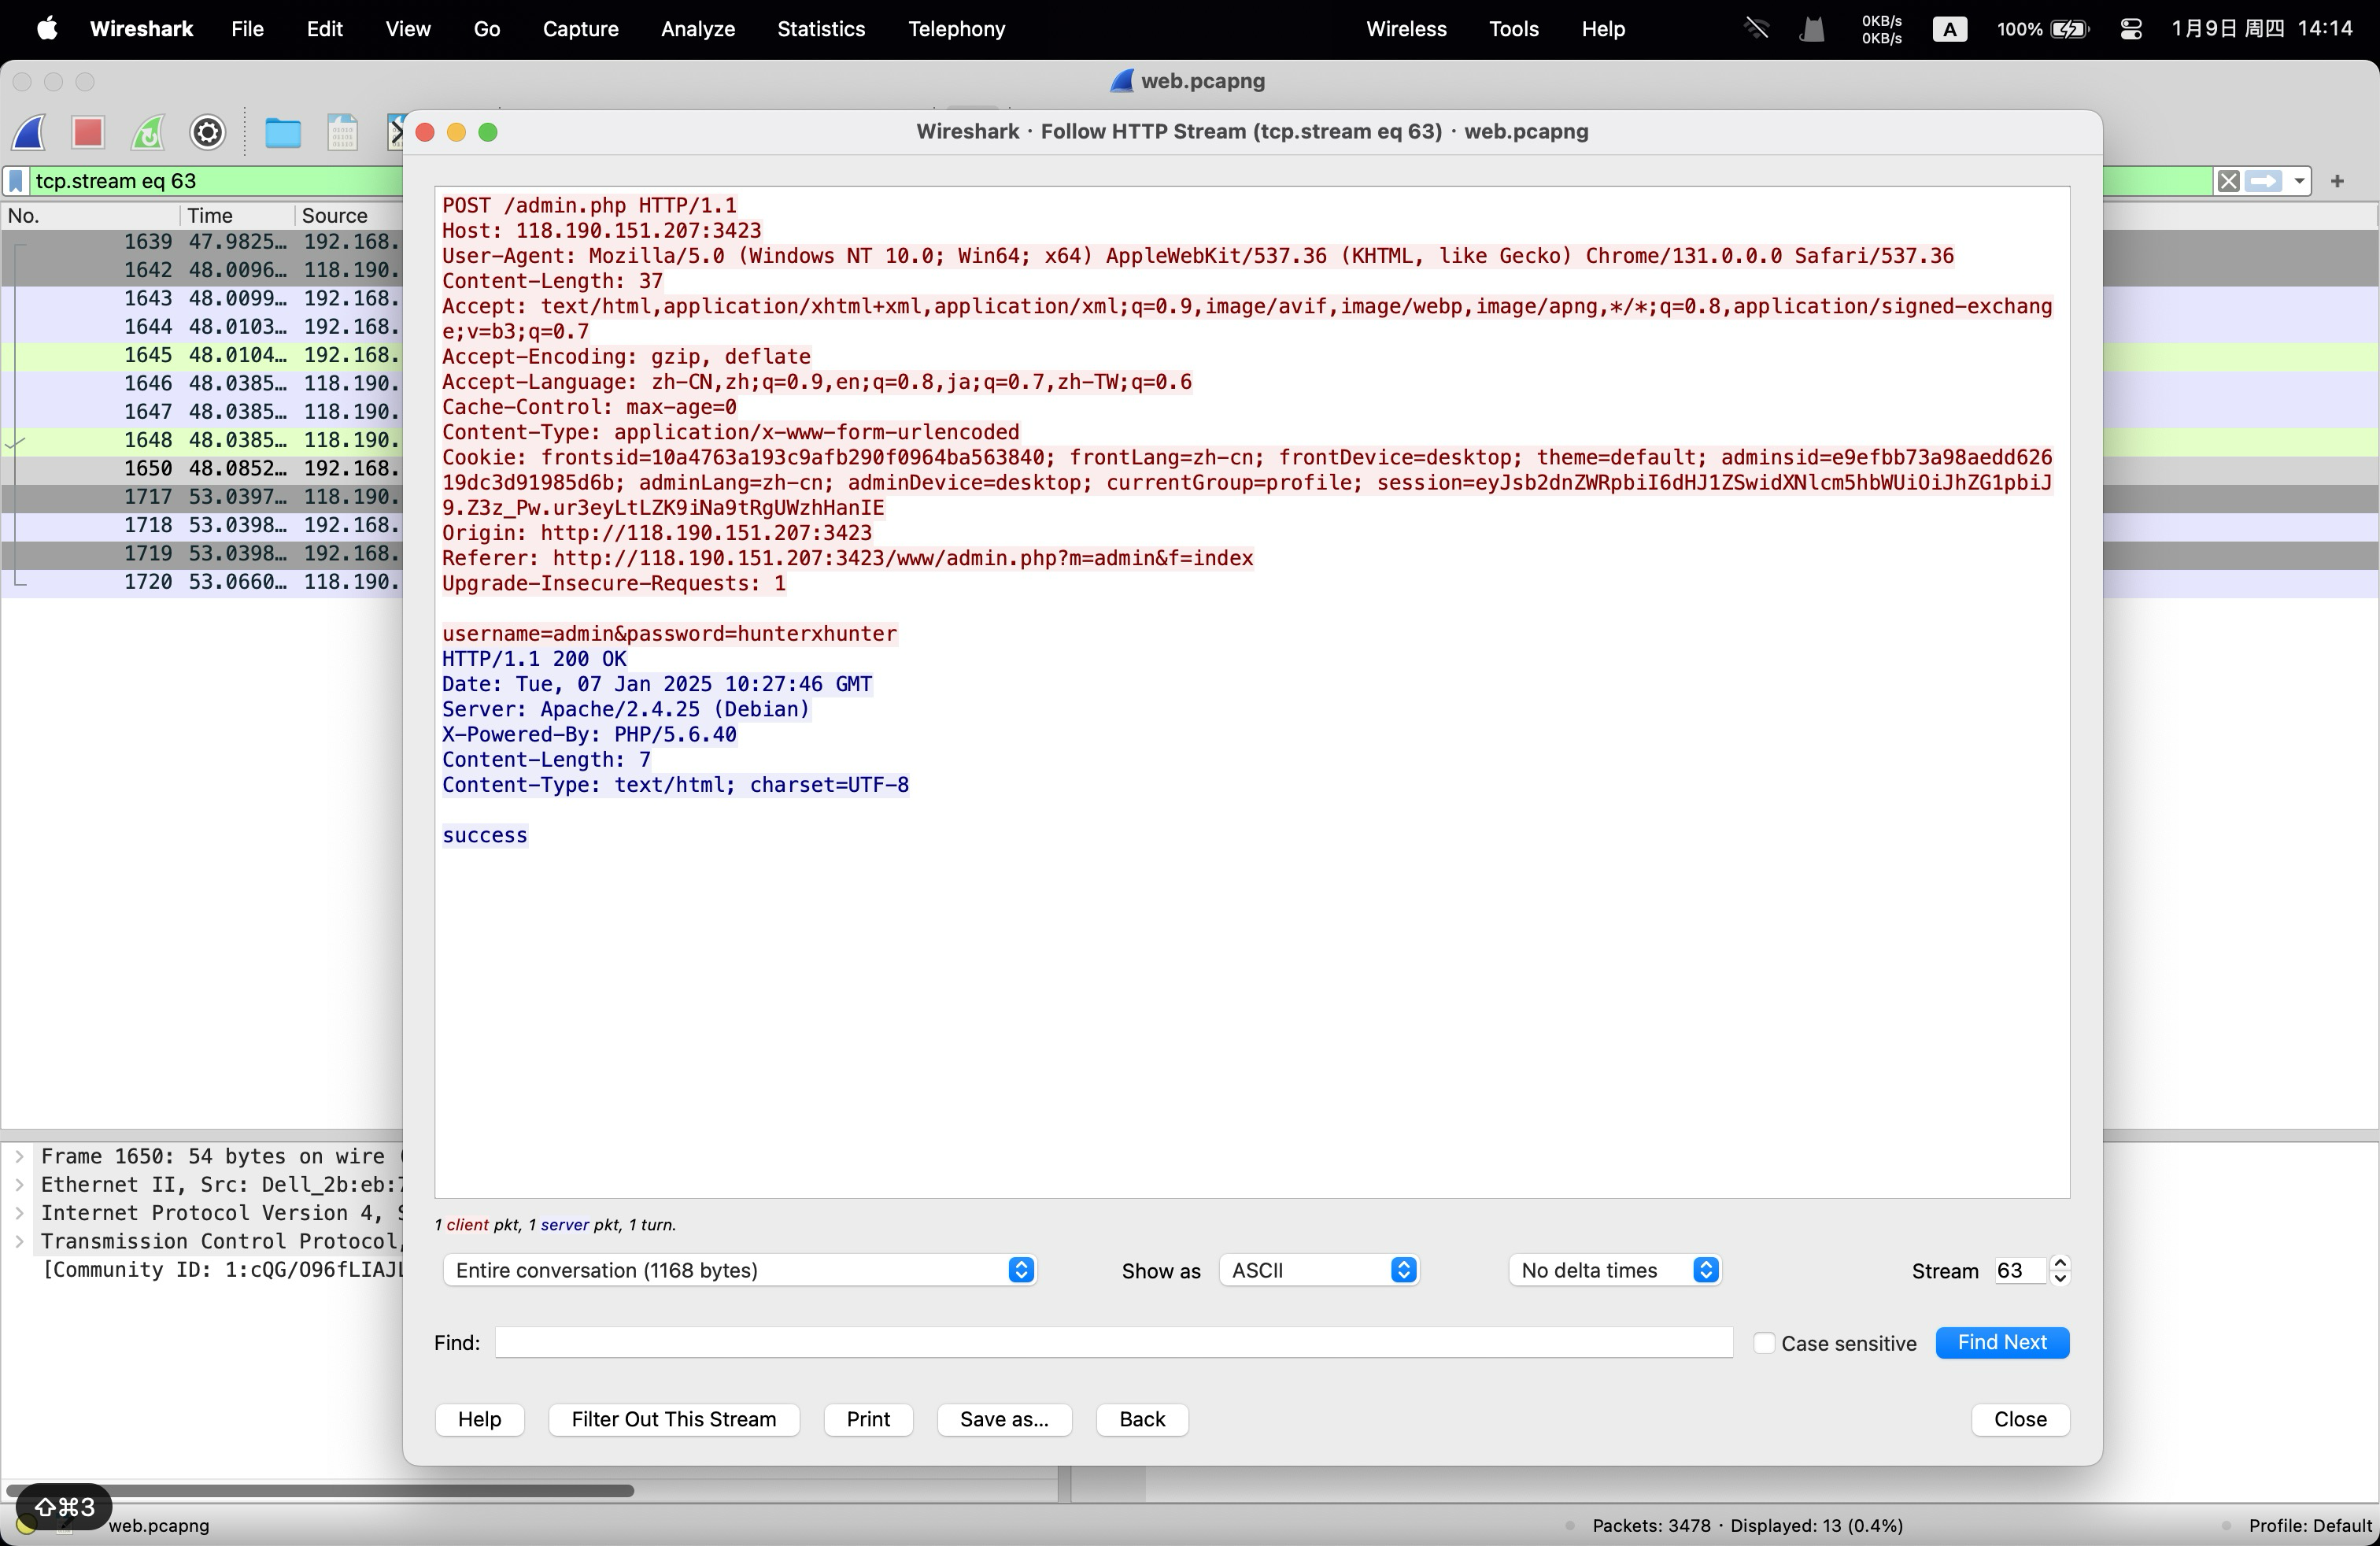This screenshot has height=1546, width=2380.
Task: Click the horizontal scrollbar in main window
Action: (320, 1490)
